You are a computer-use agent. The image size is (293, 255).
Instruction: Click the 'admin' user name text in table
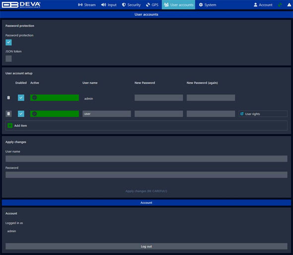(88, 98)
